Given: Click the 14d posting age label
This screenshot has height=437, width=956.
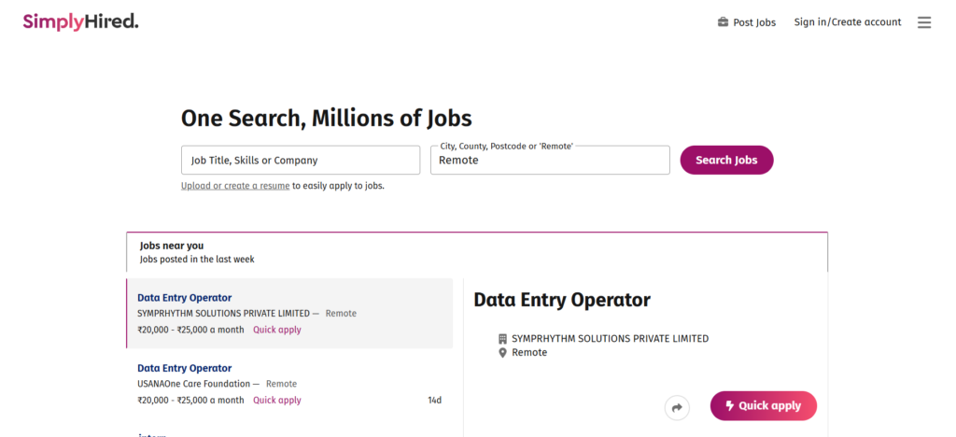Looking at the screenshot, I should pyautogui.click(x=435, y=401).
